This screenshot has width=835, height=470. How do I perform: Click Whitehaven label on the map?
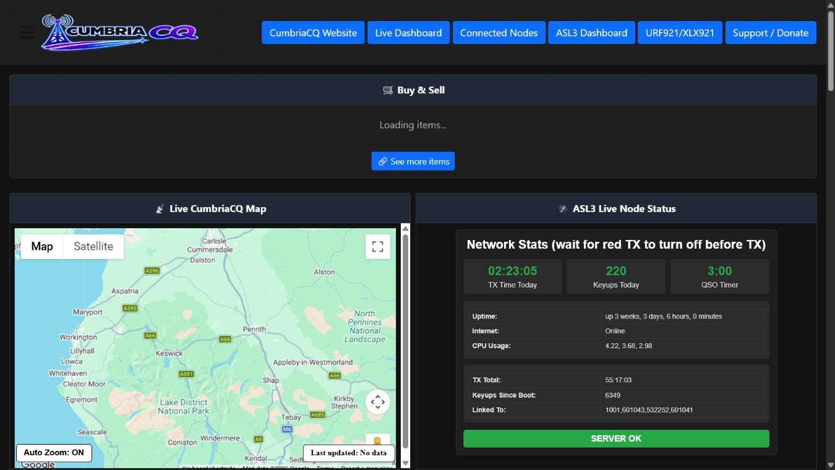[68, 374]
